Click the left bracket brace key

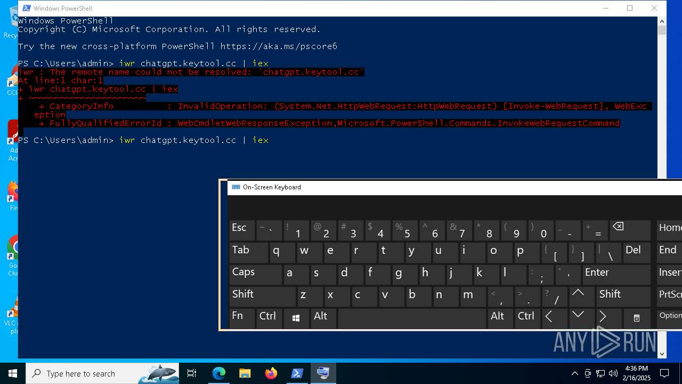(x=555, y=252)
